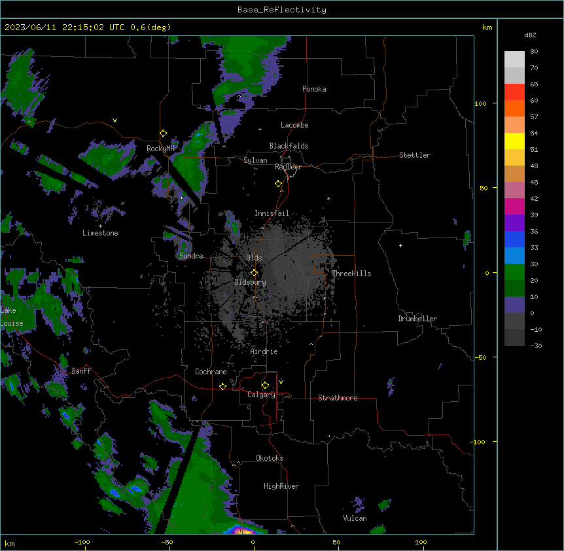Screen dimensions: 564x551
Task: Click the yellow diamond marker near RockyMH
Action: tap(163, 133)
